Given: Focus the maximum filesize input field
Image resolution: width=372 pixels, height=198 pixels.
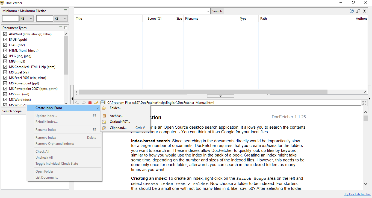Looking at the screenshot, I should pos(45,18).
